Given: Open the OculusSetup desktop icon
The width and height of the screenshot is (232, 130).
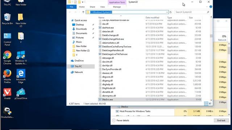Looking at the screenshot, I should click(x=7, y=113).
